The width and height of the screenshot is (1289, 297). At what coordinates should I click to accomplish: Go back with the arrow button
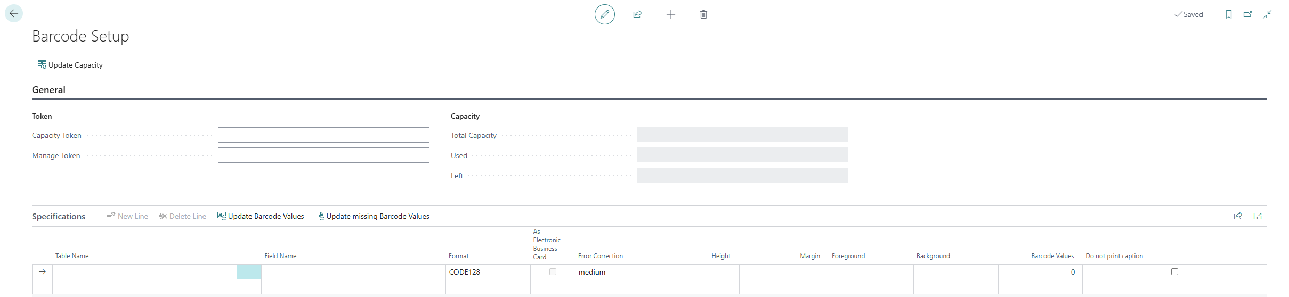click(x=14, y=13)
